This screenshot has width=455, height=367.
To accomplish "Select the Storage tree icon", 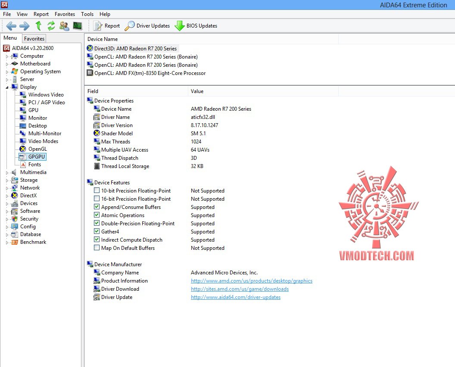I will point(15,180).
